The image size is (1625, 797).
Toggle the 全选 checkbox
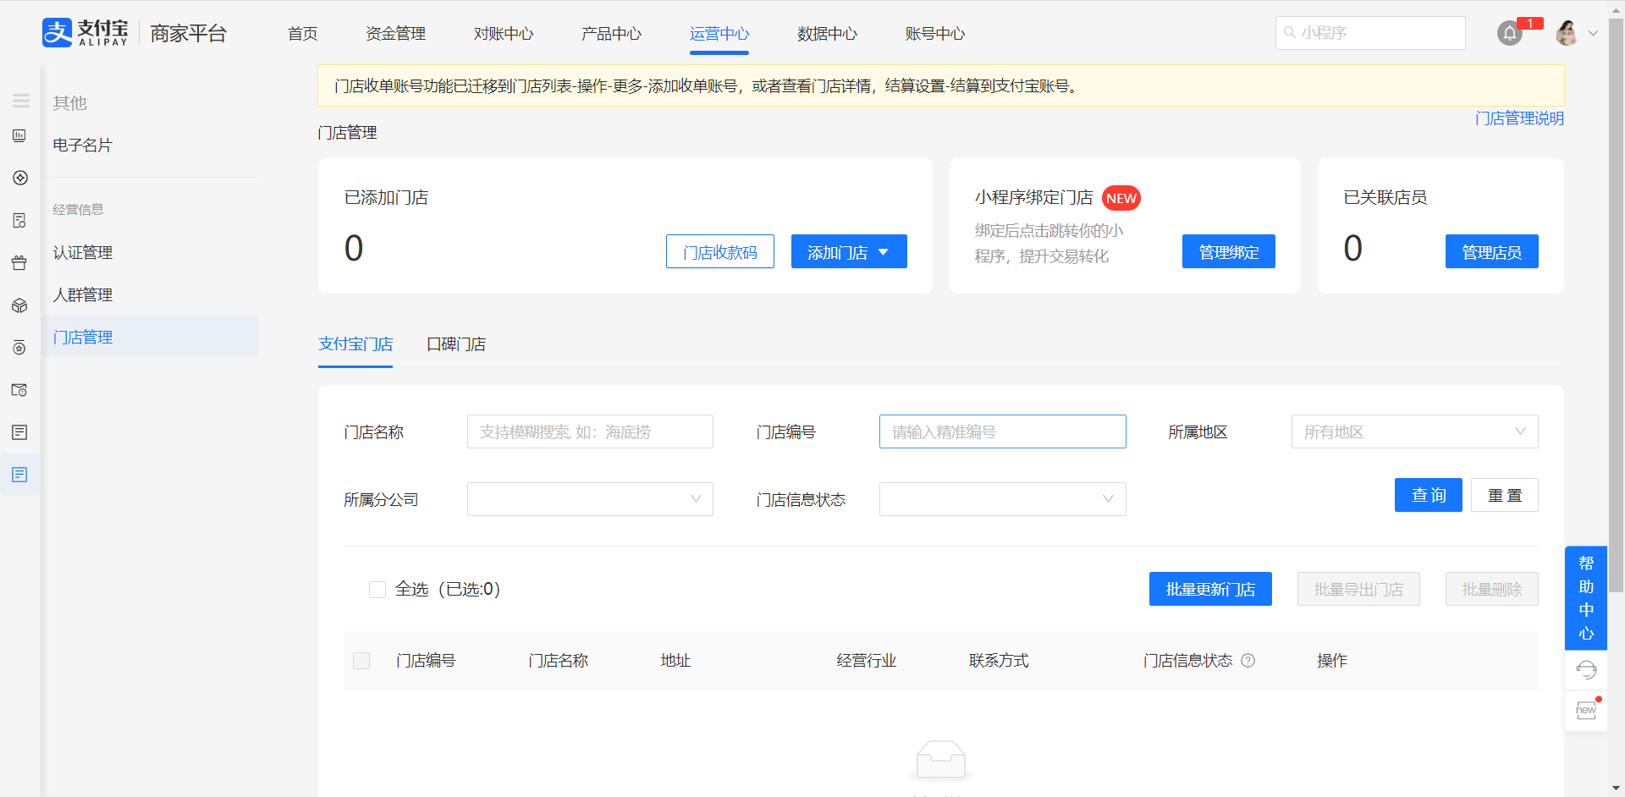[377, 590]
